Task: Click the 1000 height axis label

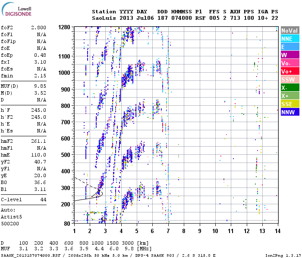Action: (x=64, y=73)
